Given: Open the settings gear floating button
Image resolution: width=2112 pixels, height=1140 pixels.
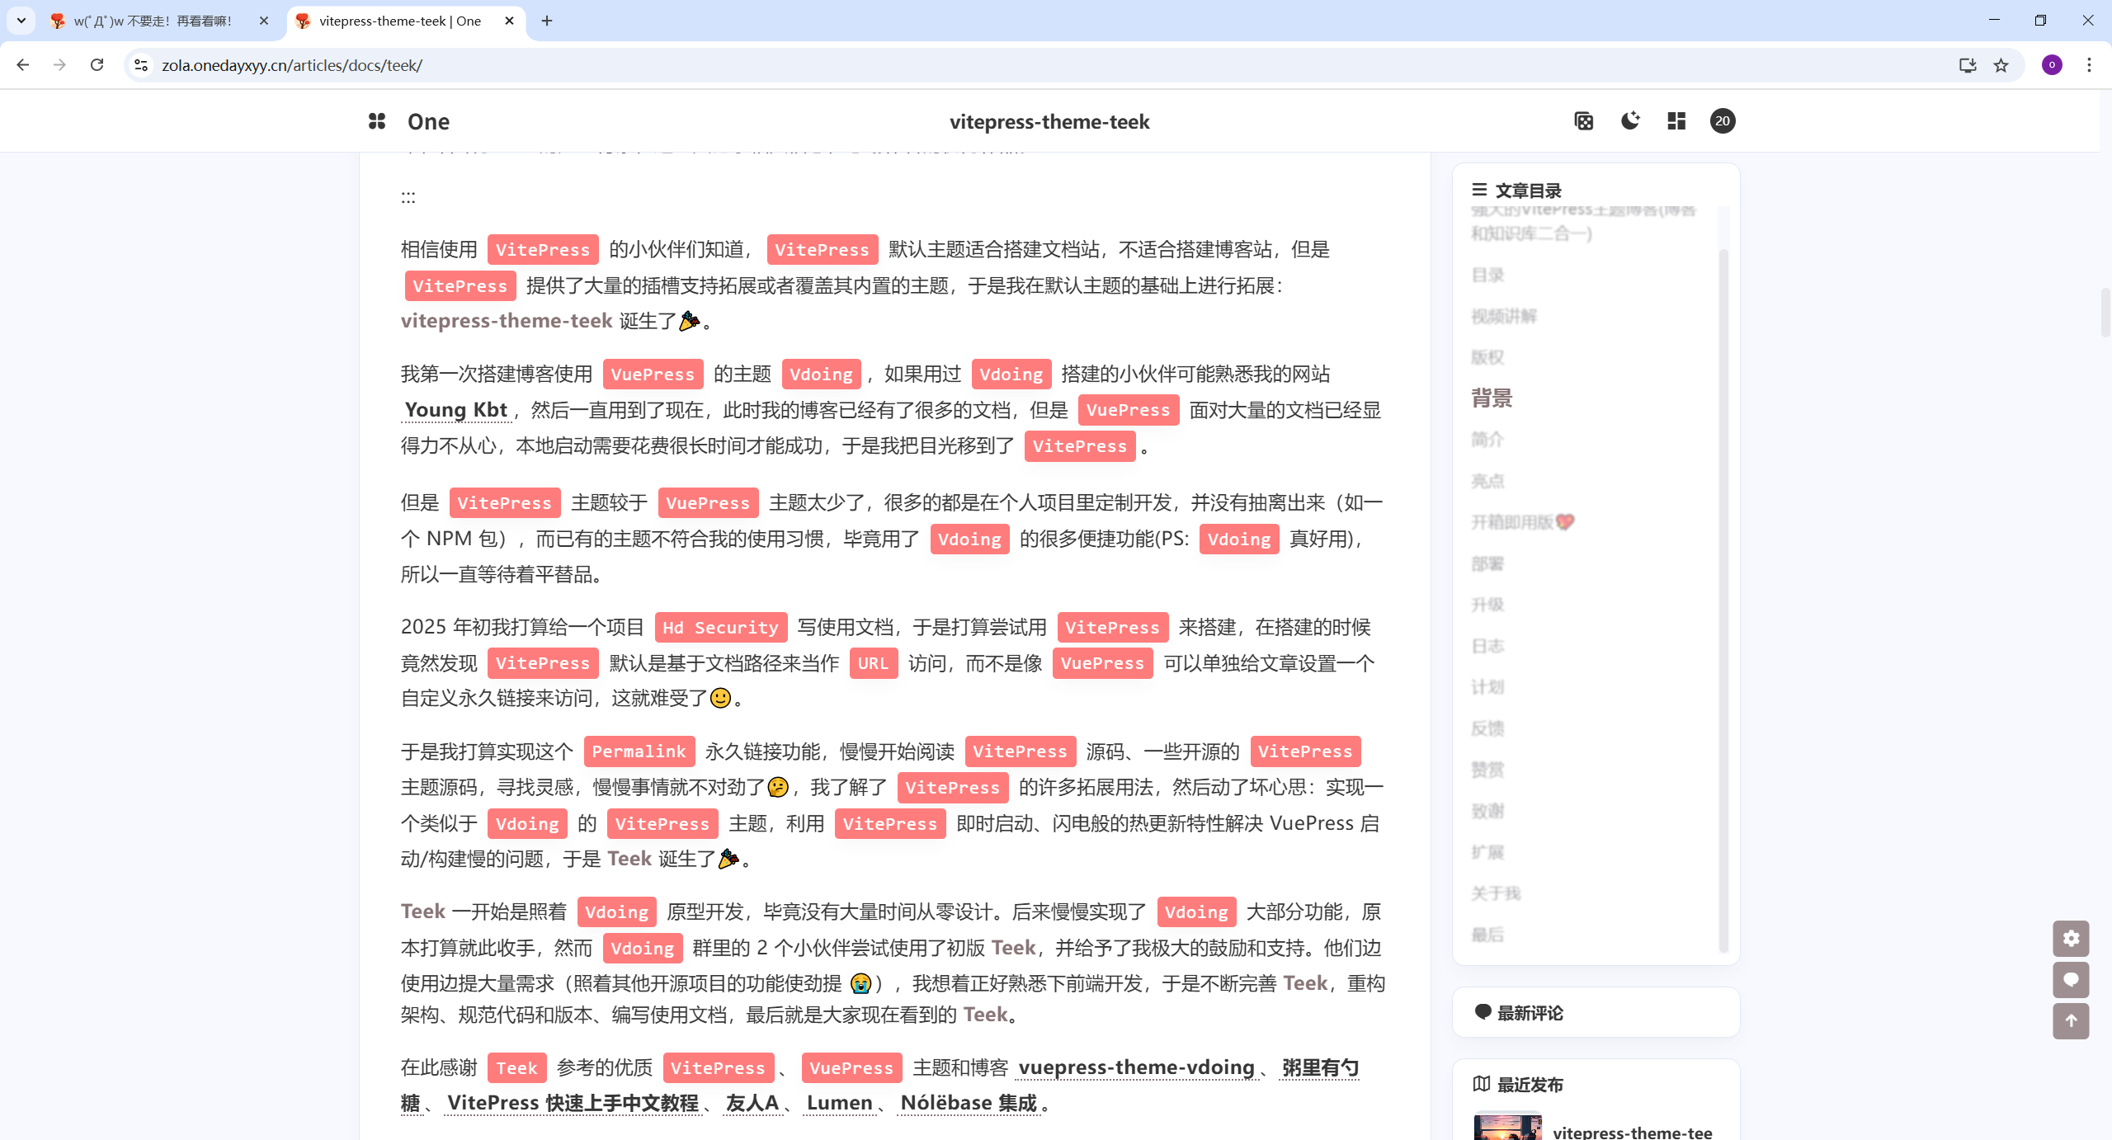Looking at the screenshot, I should tap(2071, 938).
